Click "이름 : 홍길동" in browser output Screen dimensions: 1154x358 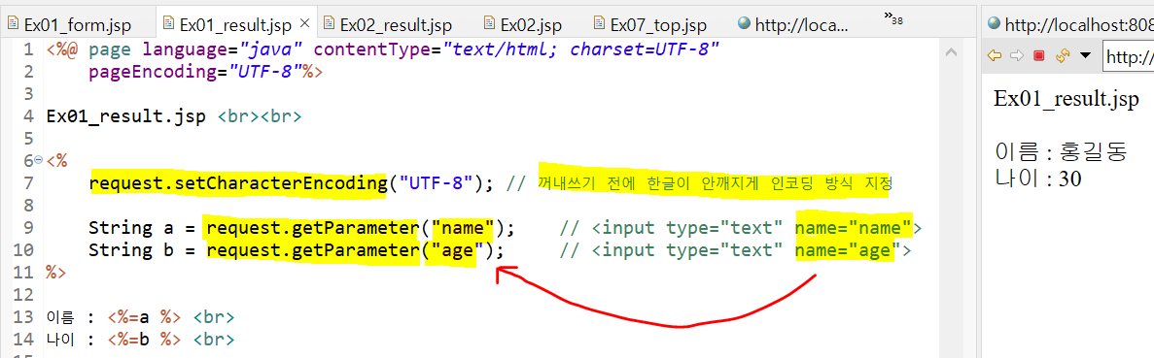1061,152
